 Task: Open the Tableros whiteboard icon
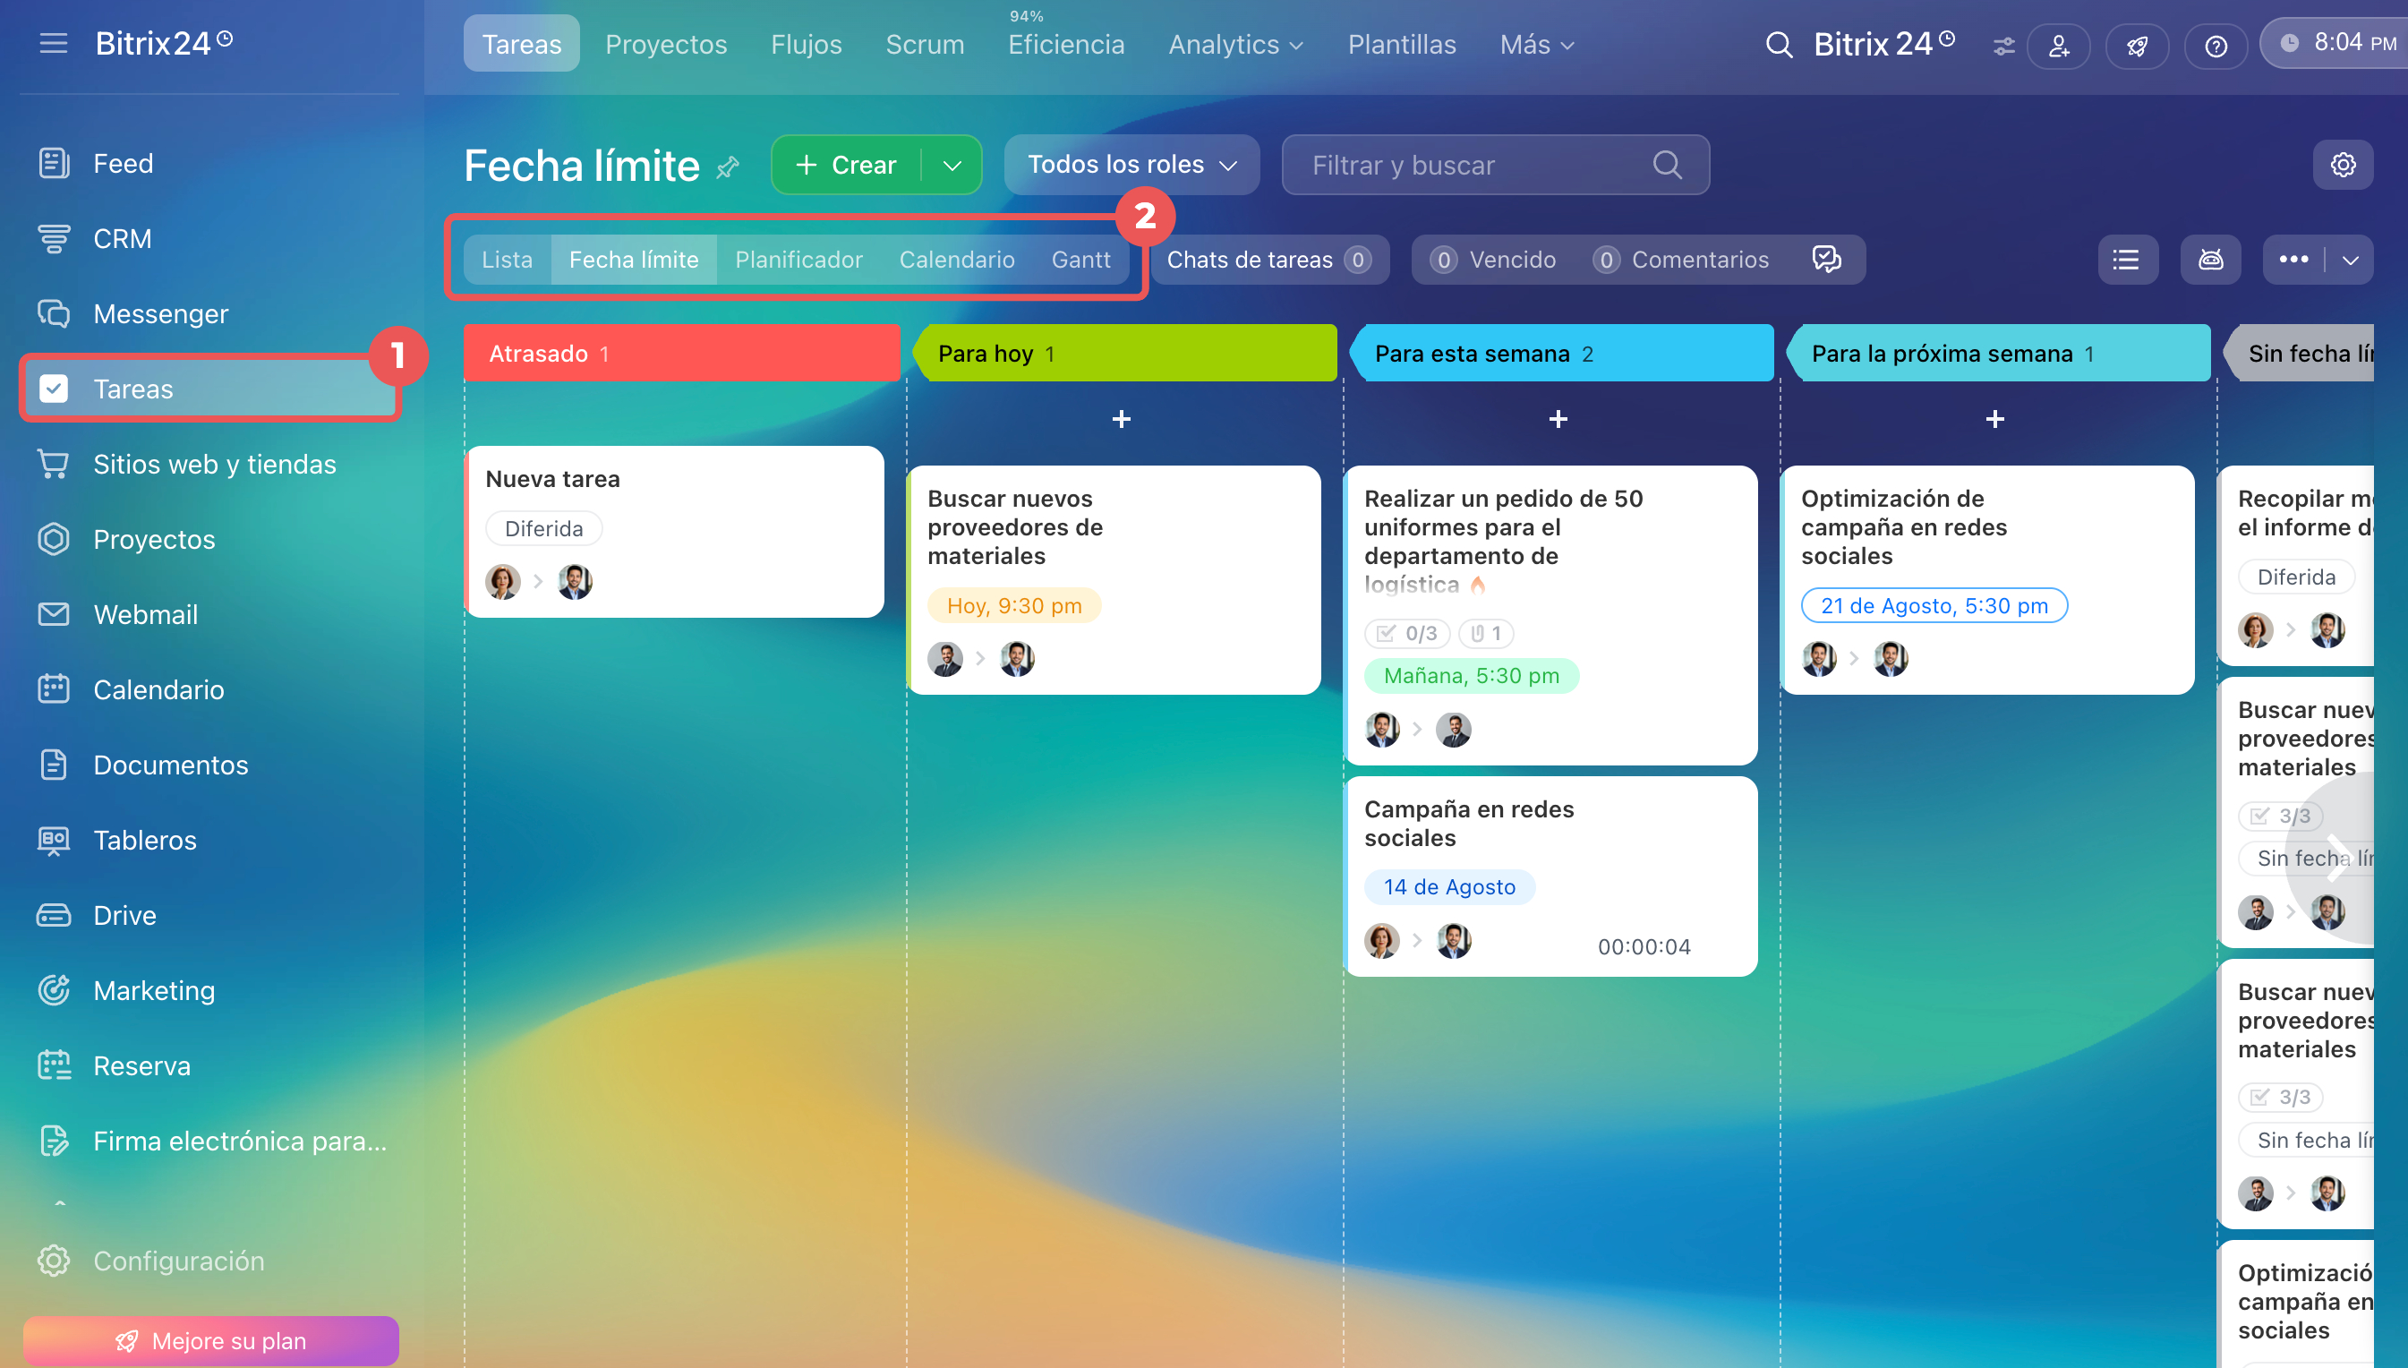coord(54,839)
